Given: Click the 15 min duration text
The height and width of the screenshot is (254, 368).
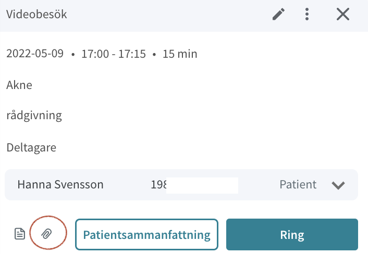Looking at the screenshot, I should click(x=180, y=54).
